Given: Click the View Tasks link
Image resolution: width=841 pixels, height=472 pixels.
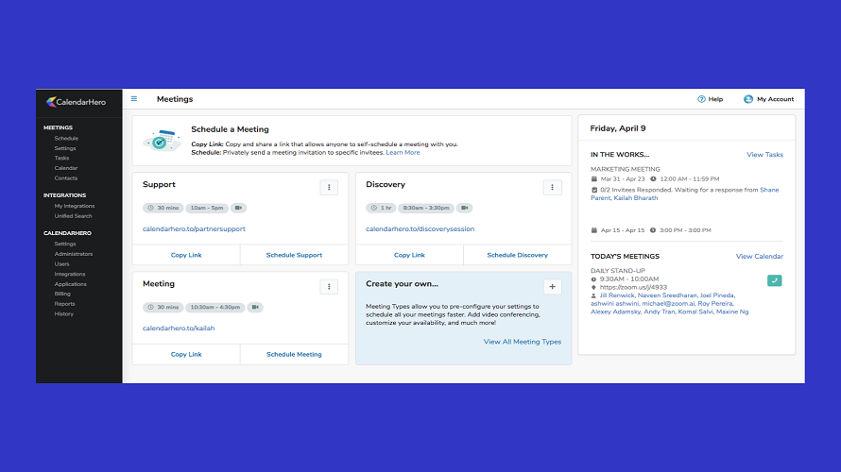Looking at the screenshot, I should tap(764, 155).
